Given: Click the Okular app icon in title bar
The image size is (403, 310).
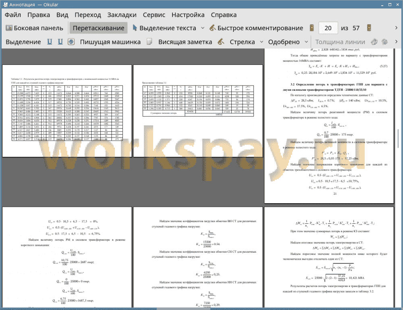Looking at the screenshot, I should pyautogui.click(x=5, y=4).
